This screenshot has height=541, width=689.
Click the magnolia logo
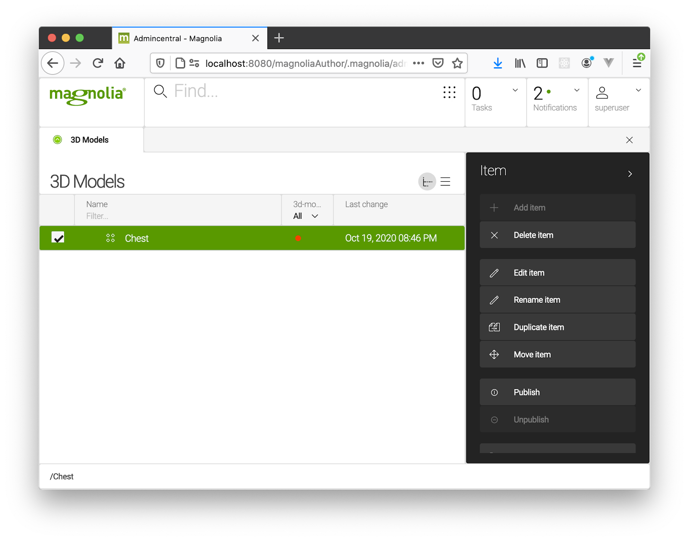pos(87,95)
